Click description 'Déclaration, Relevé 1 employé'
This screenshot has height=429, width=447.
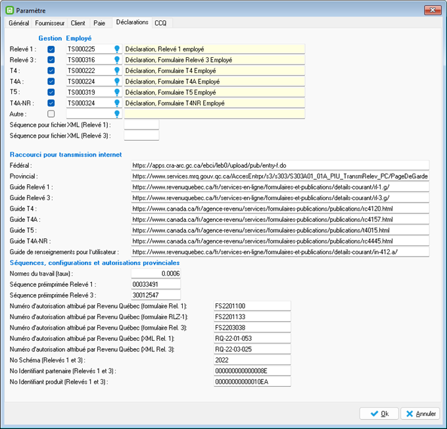click(x=214, y=49)
